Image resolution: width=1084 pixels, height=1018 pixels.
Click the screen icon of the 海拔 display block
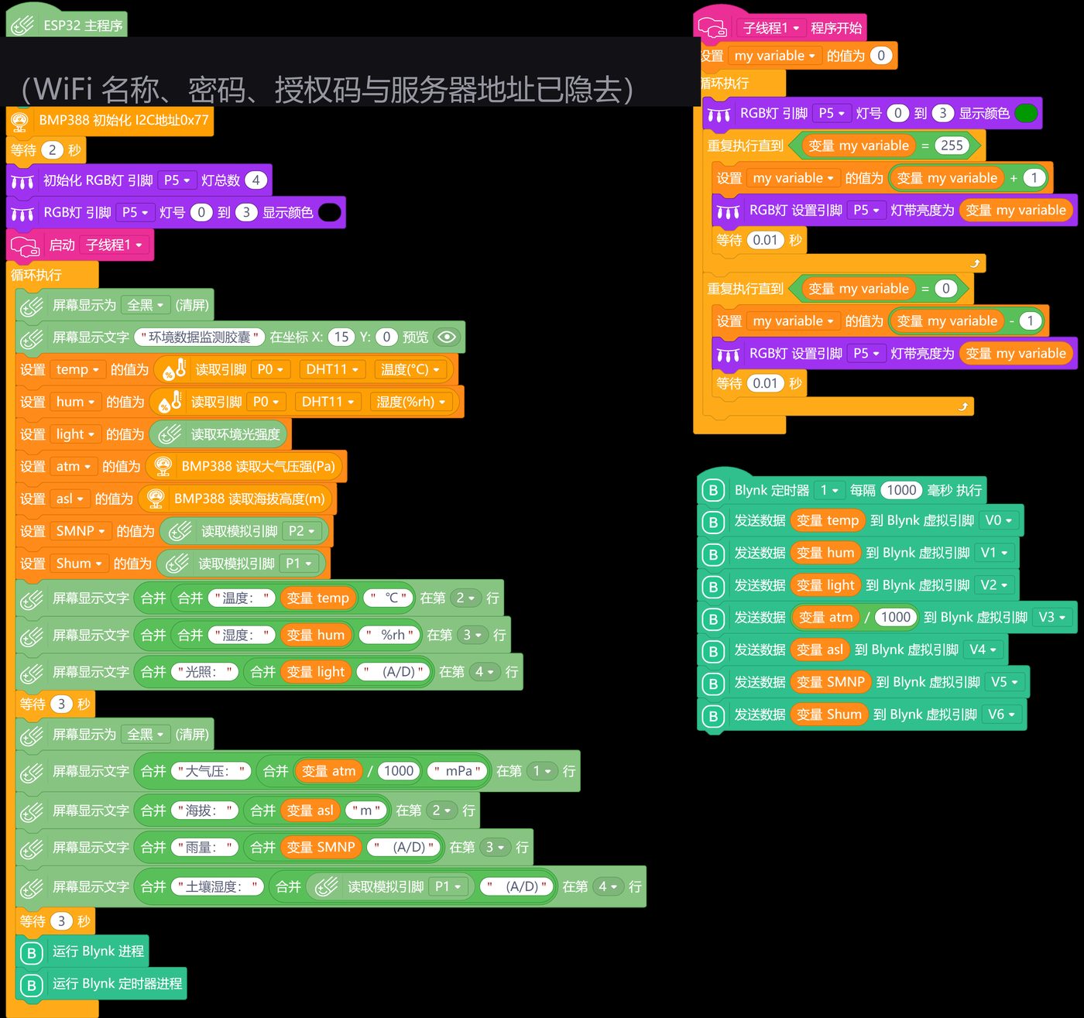32,811
